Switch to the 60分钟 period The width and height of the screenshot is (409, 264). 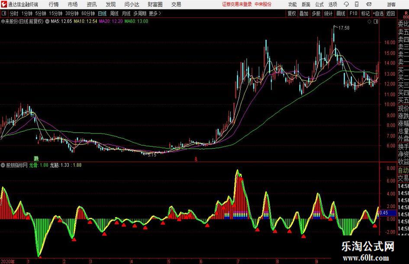tap(88, 13)
